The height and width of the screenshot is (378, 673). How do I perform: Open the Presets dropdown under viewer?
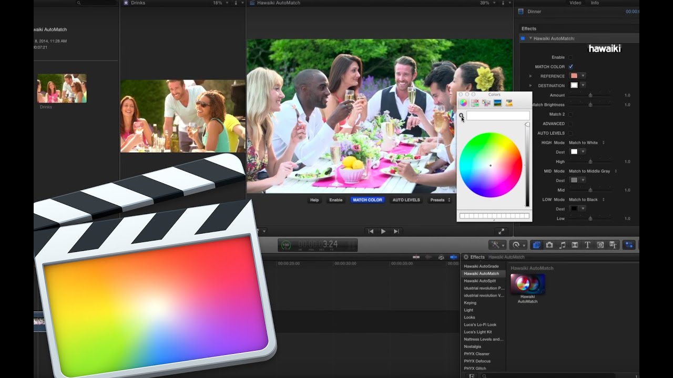coord(439,200)
